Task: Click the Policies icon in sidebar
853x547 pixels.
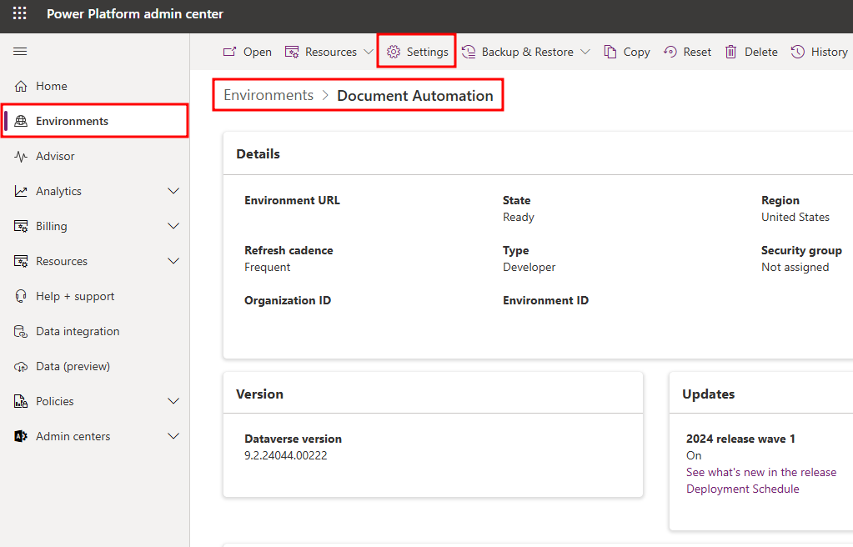Action: point(21,401)
